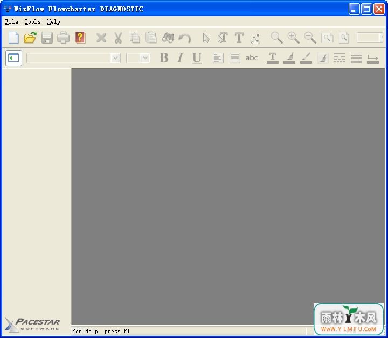Open the Tools menu

(32, 21)
